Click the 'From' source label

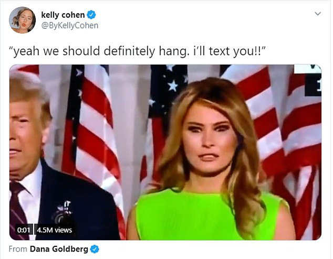[x=18, y=249]
